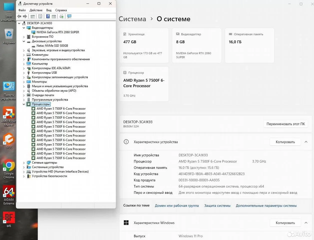314x240 pixels.
Task: Click the Windows logo beside Характеристики Windows
Action: (x=126, y=223)
